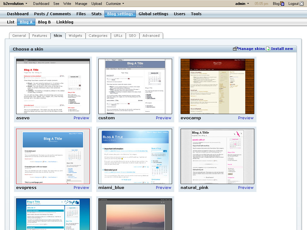Screen dimensions: 307x230
Task: Open the b2evolution dropdown menu
Action: 15,4
